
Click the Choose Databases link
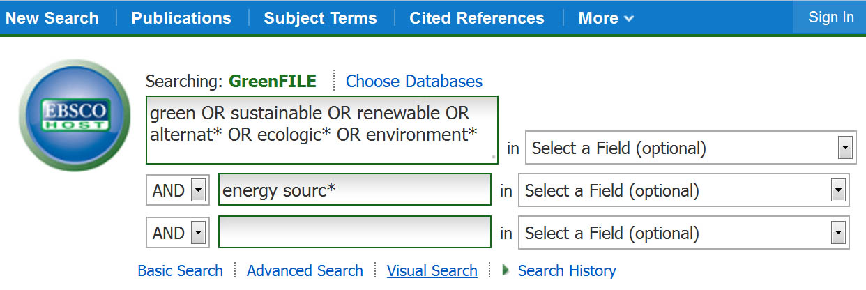[414, 82]
